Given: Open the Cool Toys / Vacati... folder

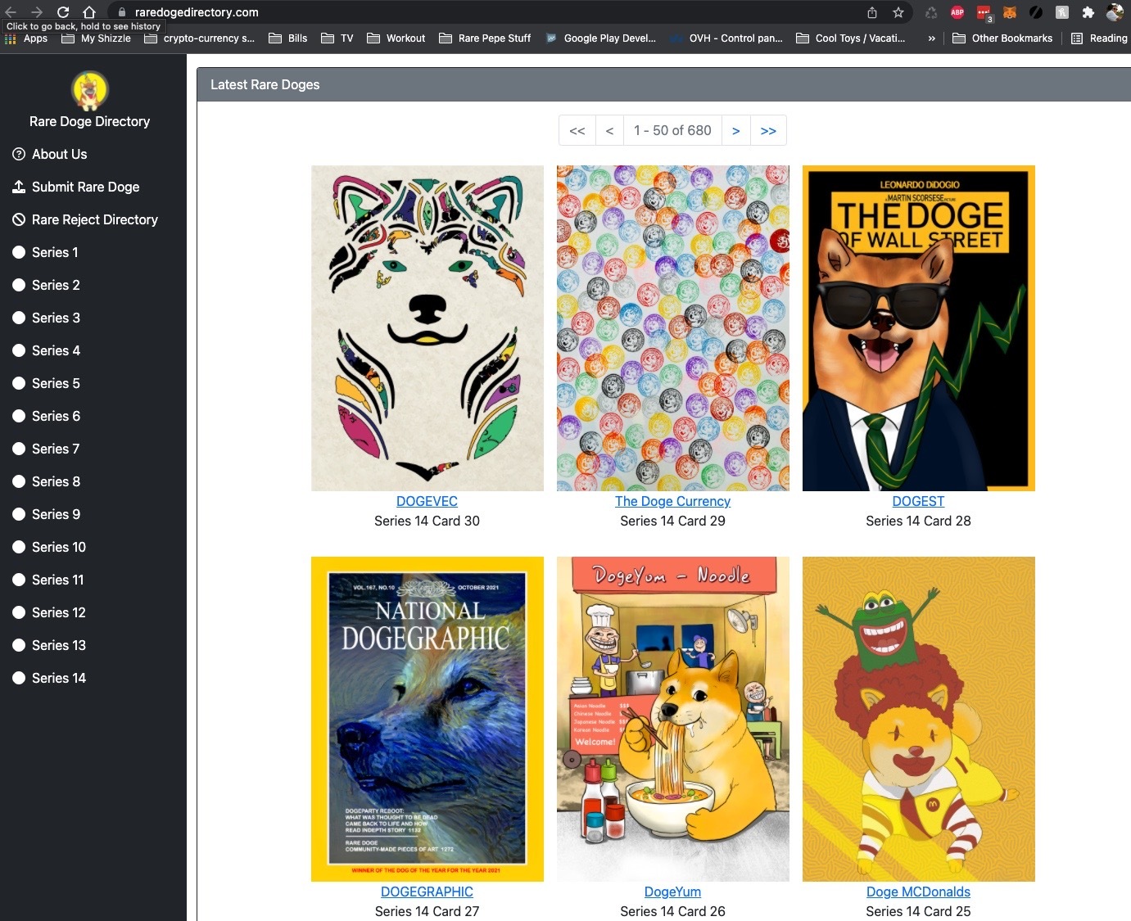Looking at the screenshot, I should [x=851, y=38].
